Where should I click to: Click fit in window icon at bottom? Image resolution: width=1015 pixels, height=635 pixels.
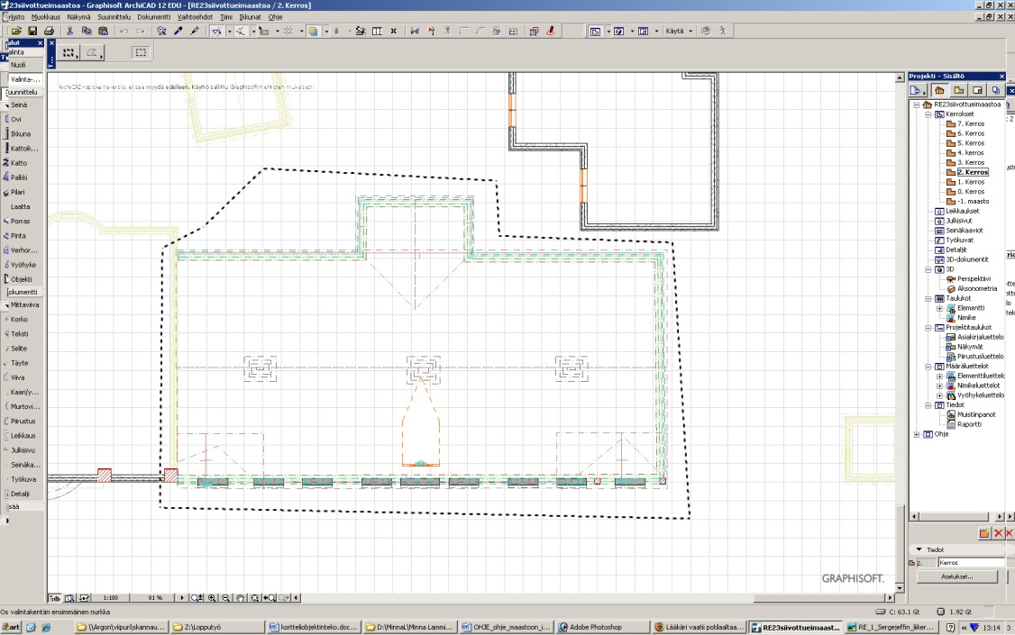pyautogui.click(x=255, y=598)
